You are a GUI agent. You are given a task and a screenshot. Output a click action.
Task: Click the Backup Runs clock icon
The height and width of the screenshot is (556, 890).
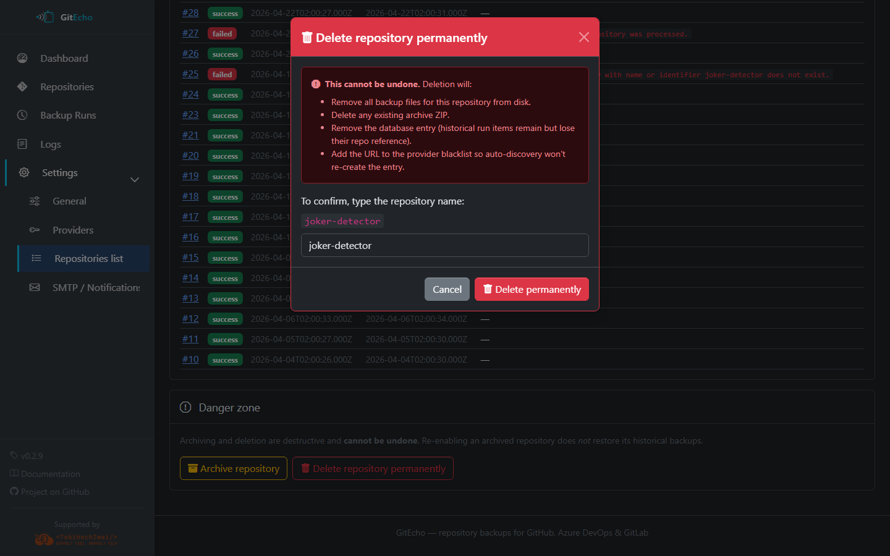tap(22, 115)
